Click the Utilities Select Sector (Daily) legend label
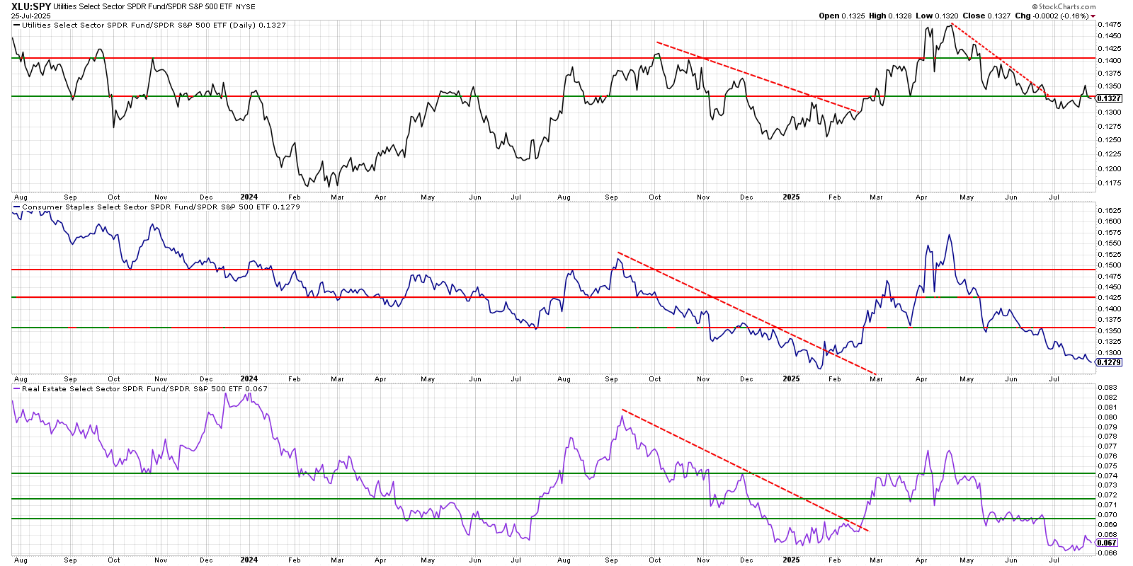This screenshot has width=1133, height=566. [154, 25]
